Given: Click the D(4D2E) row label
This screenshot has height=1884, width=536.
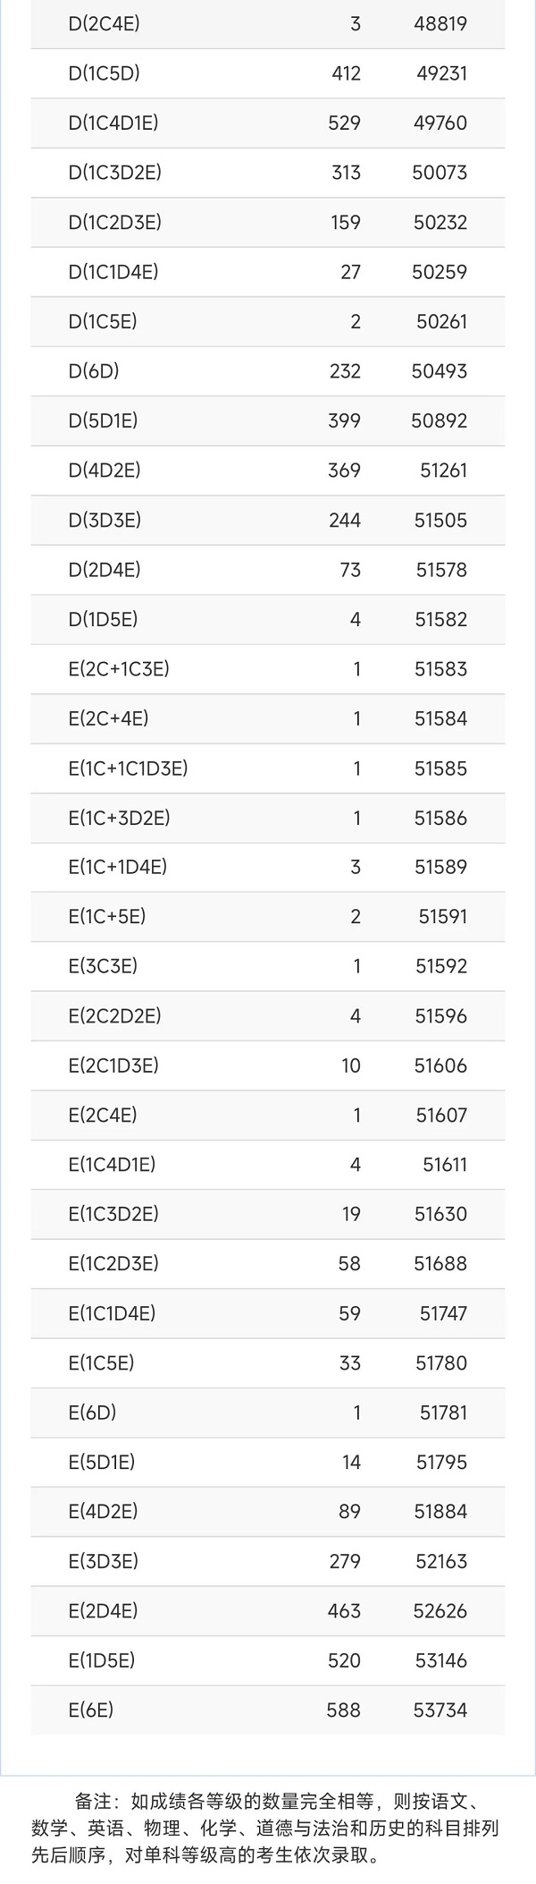Looking at the screenshot, I should pyautogui.click(x=105, y=470).
